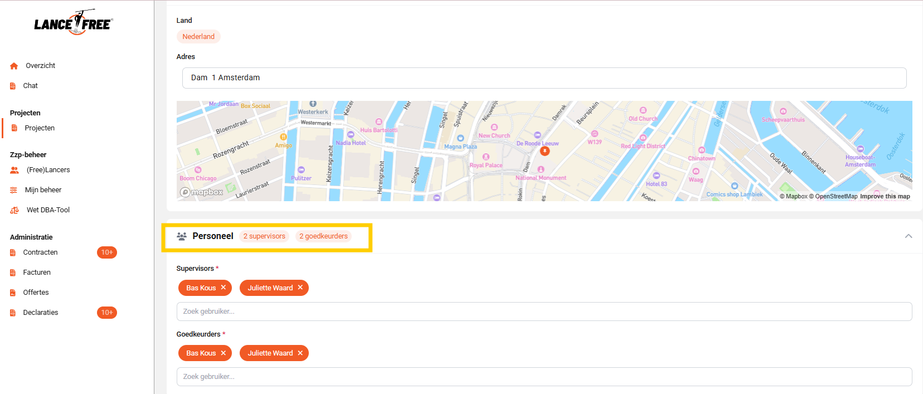Click the Contracten 10+ badge
The image size is (923, 394).
click(106, 252)
